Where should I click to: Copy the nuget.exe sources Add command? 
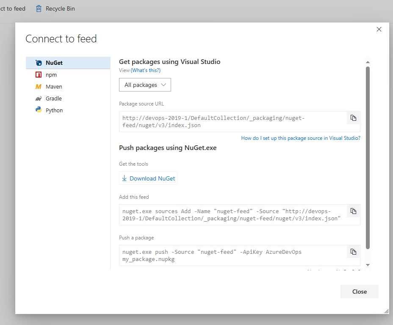click(x=353, y=211)
